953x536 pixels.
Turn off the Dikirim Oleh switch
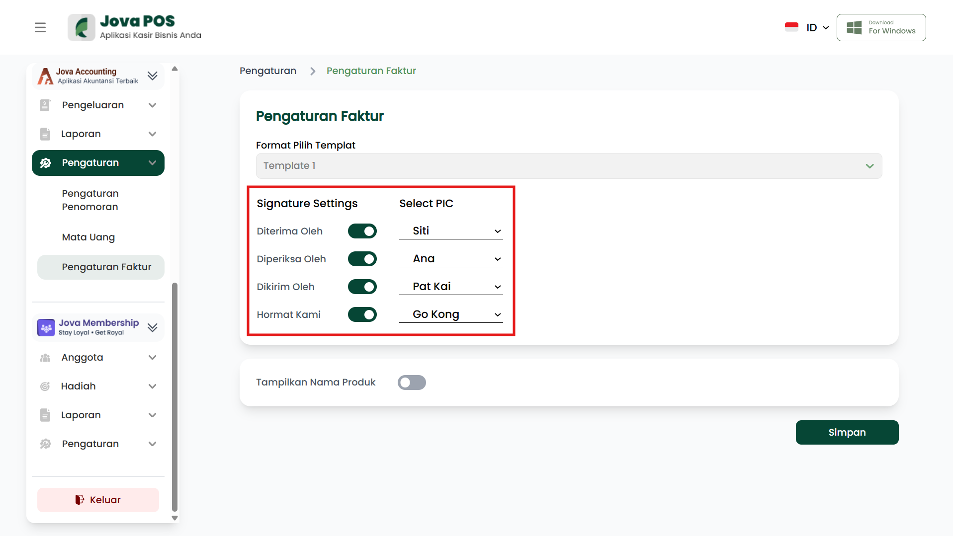point(362,287)
